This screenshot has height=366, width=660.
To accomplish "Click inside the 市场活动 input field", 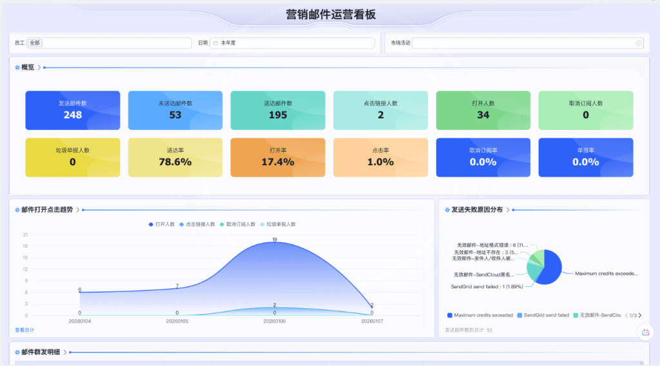I will (522, 43).
